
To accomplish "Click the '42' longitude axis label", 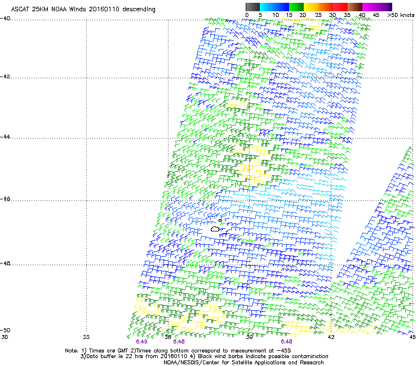I will coord(331,337).
